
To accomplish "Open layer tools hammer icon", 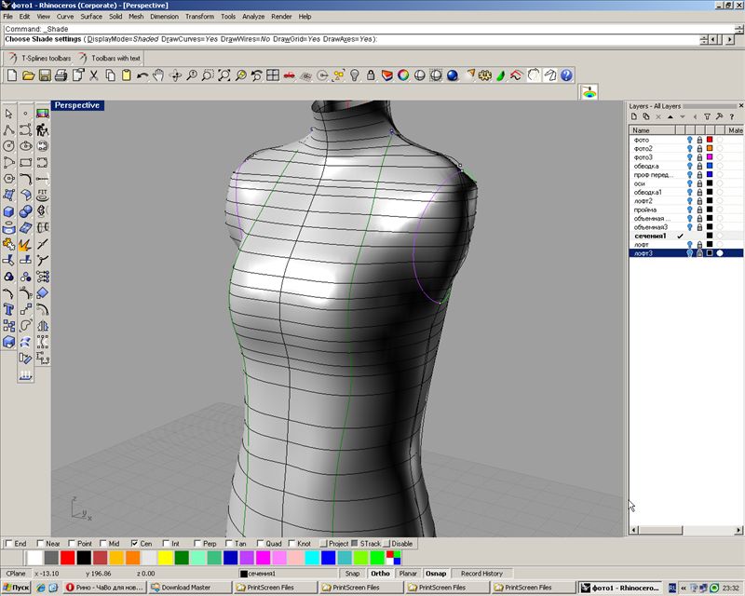I will coord(718,117).
